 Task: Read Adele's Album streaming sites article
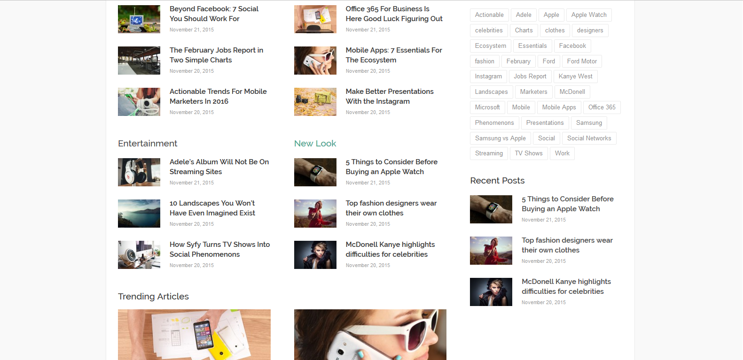click(219, 167)
